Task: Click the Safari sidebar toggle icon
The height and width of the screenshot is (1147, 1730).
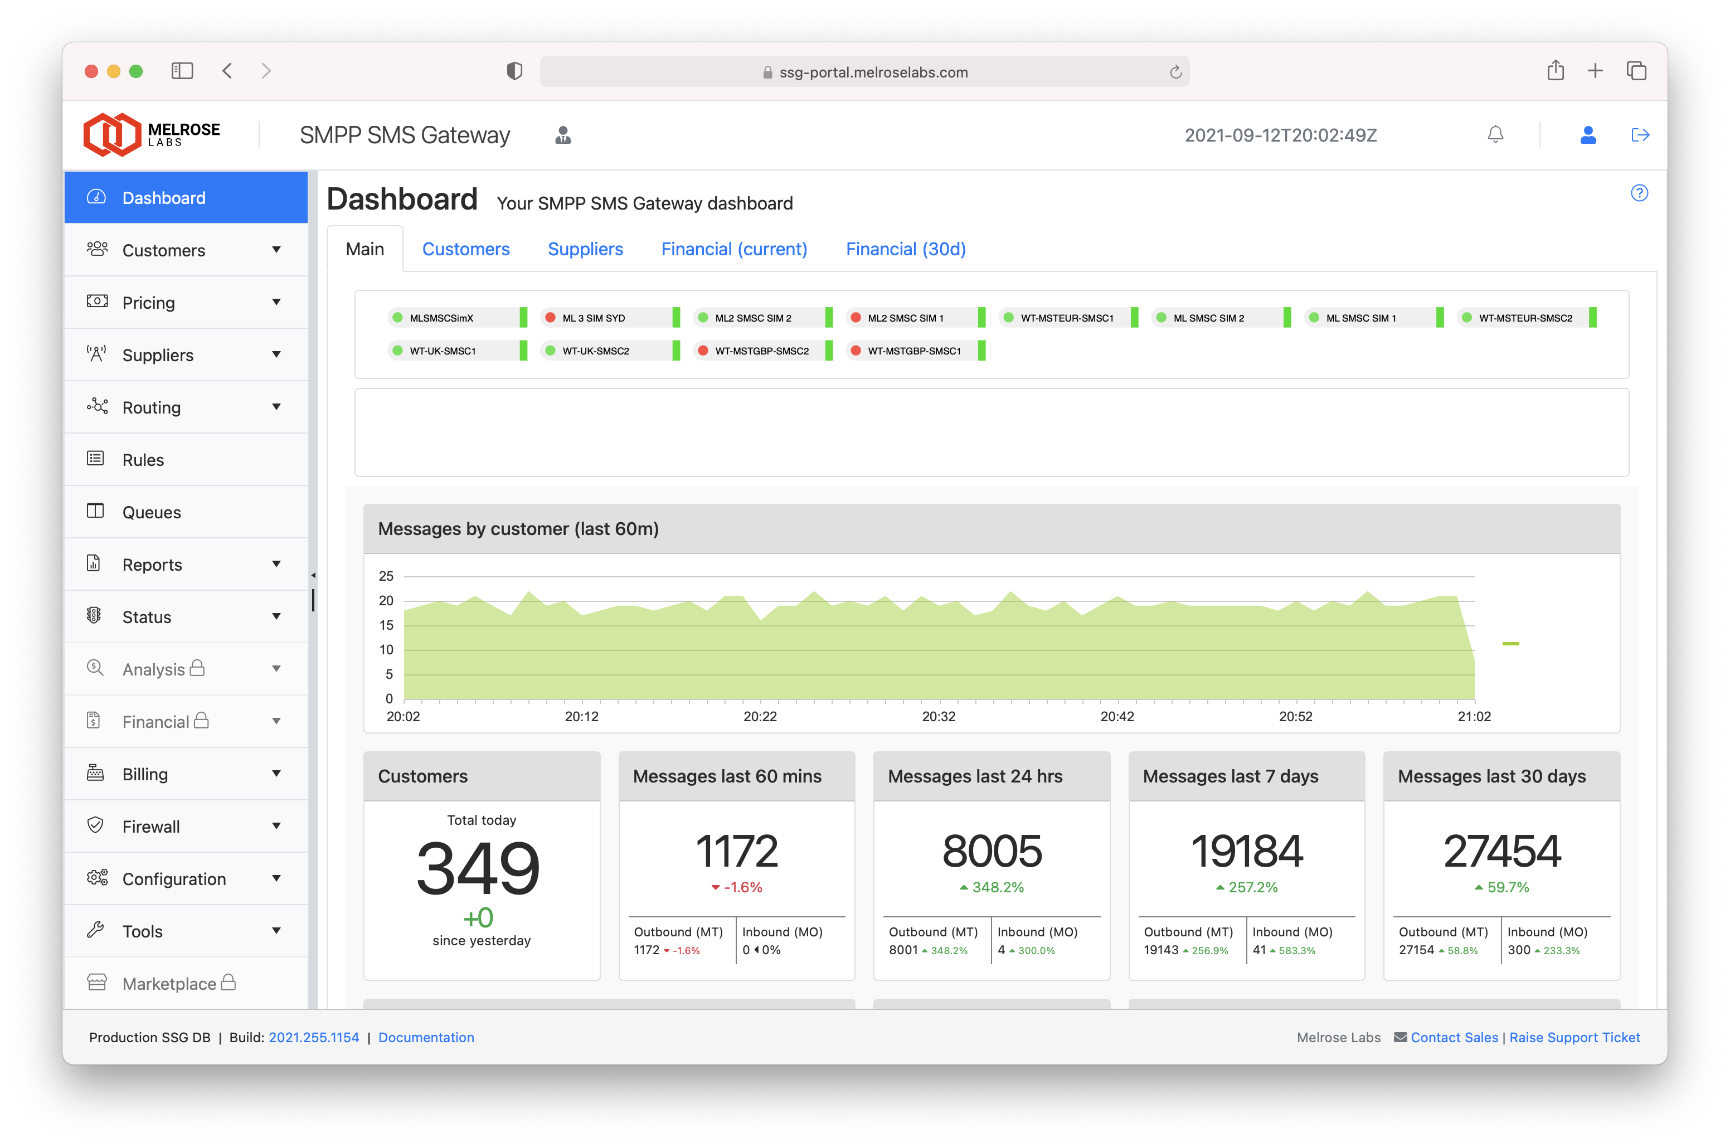Action: 181,71
